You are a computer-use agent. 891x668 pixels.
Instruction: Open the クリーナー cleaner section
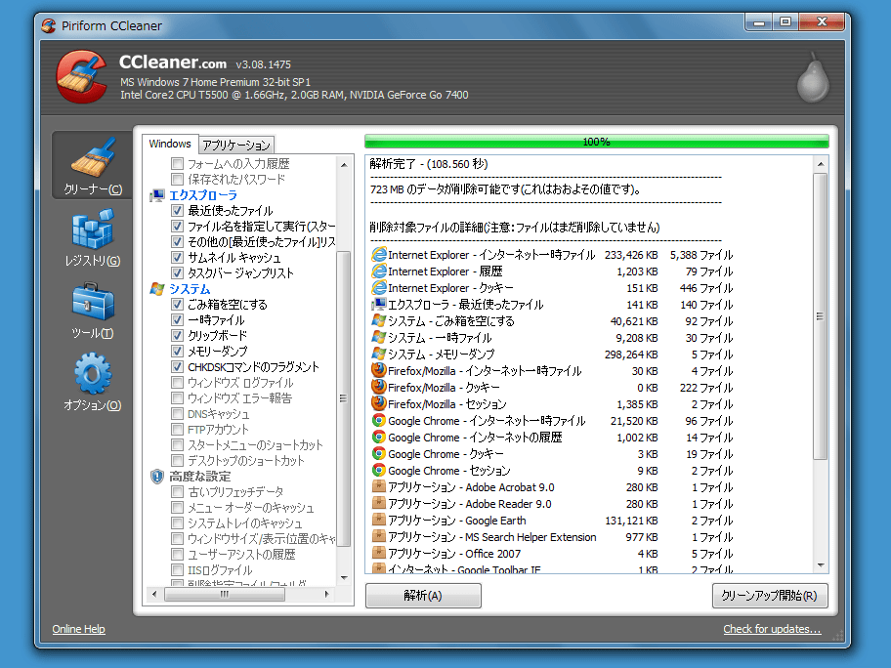[93, 165]
